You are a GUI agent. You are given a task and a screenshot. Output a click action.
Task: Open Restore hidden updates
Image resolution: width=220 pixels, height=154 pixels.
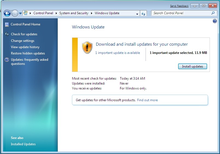point(28,53)
